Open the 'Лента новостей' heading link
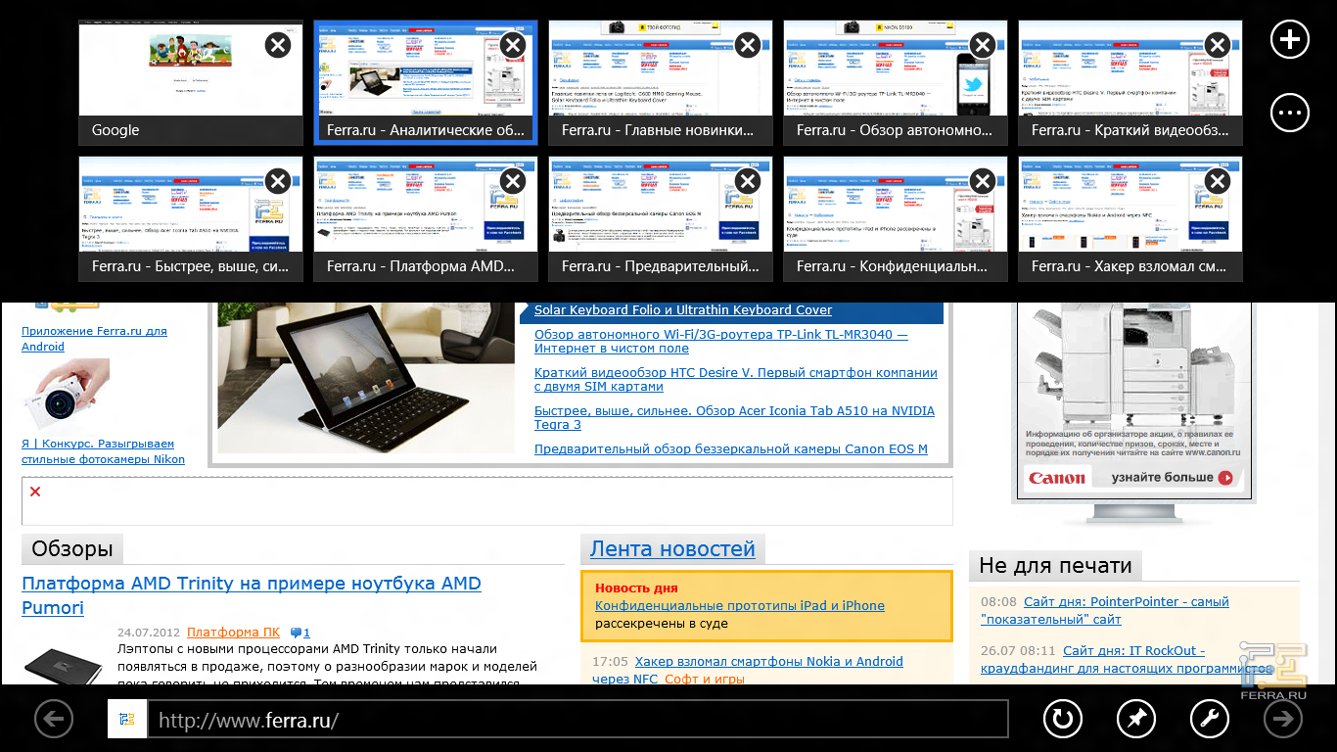This screenshot has height=752, width=1337. pyautogui.click(x=672, y=549)
